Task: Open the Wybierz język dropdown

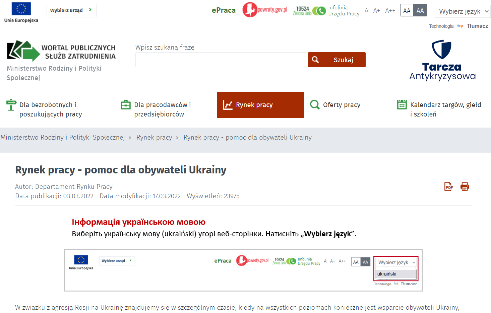Action: [x=463, y=11]
